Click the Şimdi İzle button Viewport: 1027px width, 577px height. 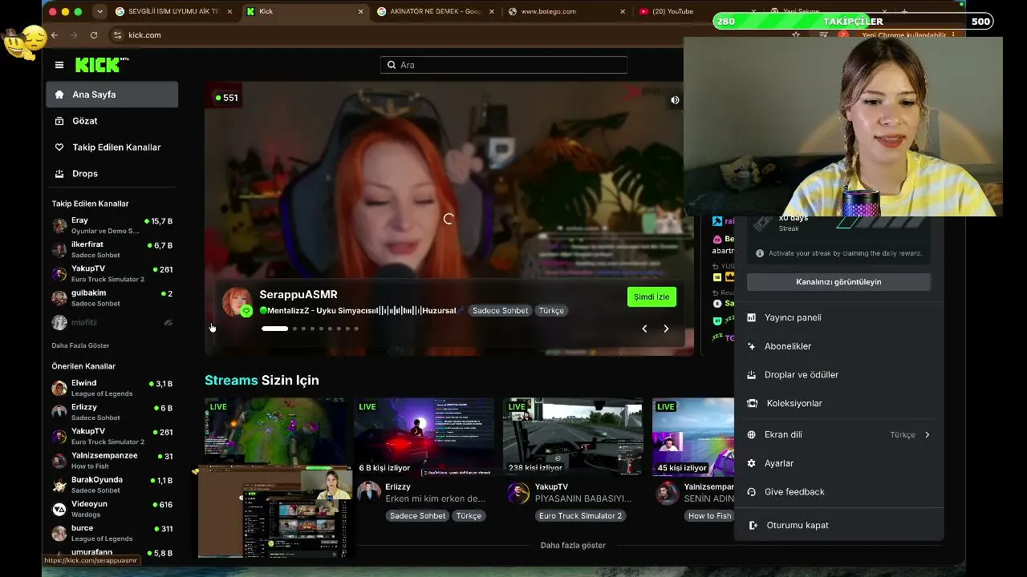coord(652,297)
